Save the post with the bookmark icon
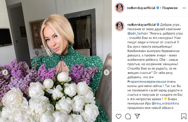188x122 pixels. coord(184,116)
